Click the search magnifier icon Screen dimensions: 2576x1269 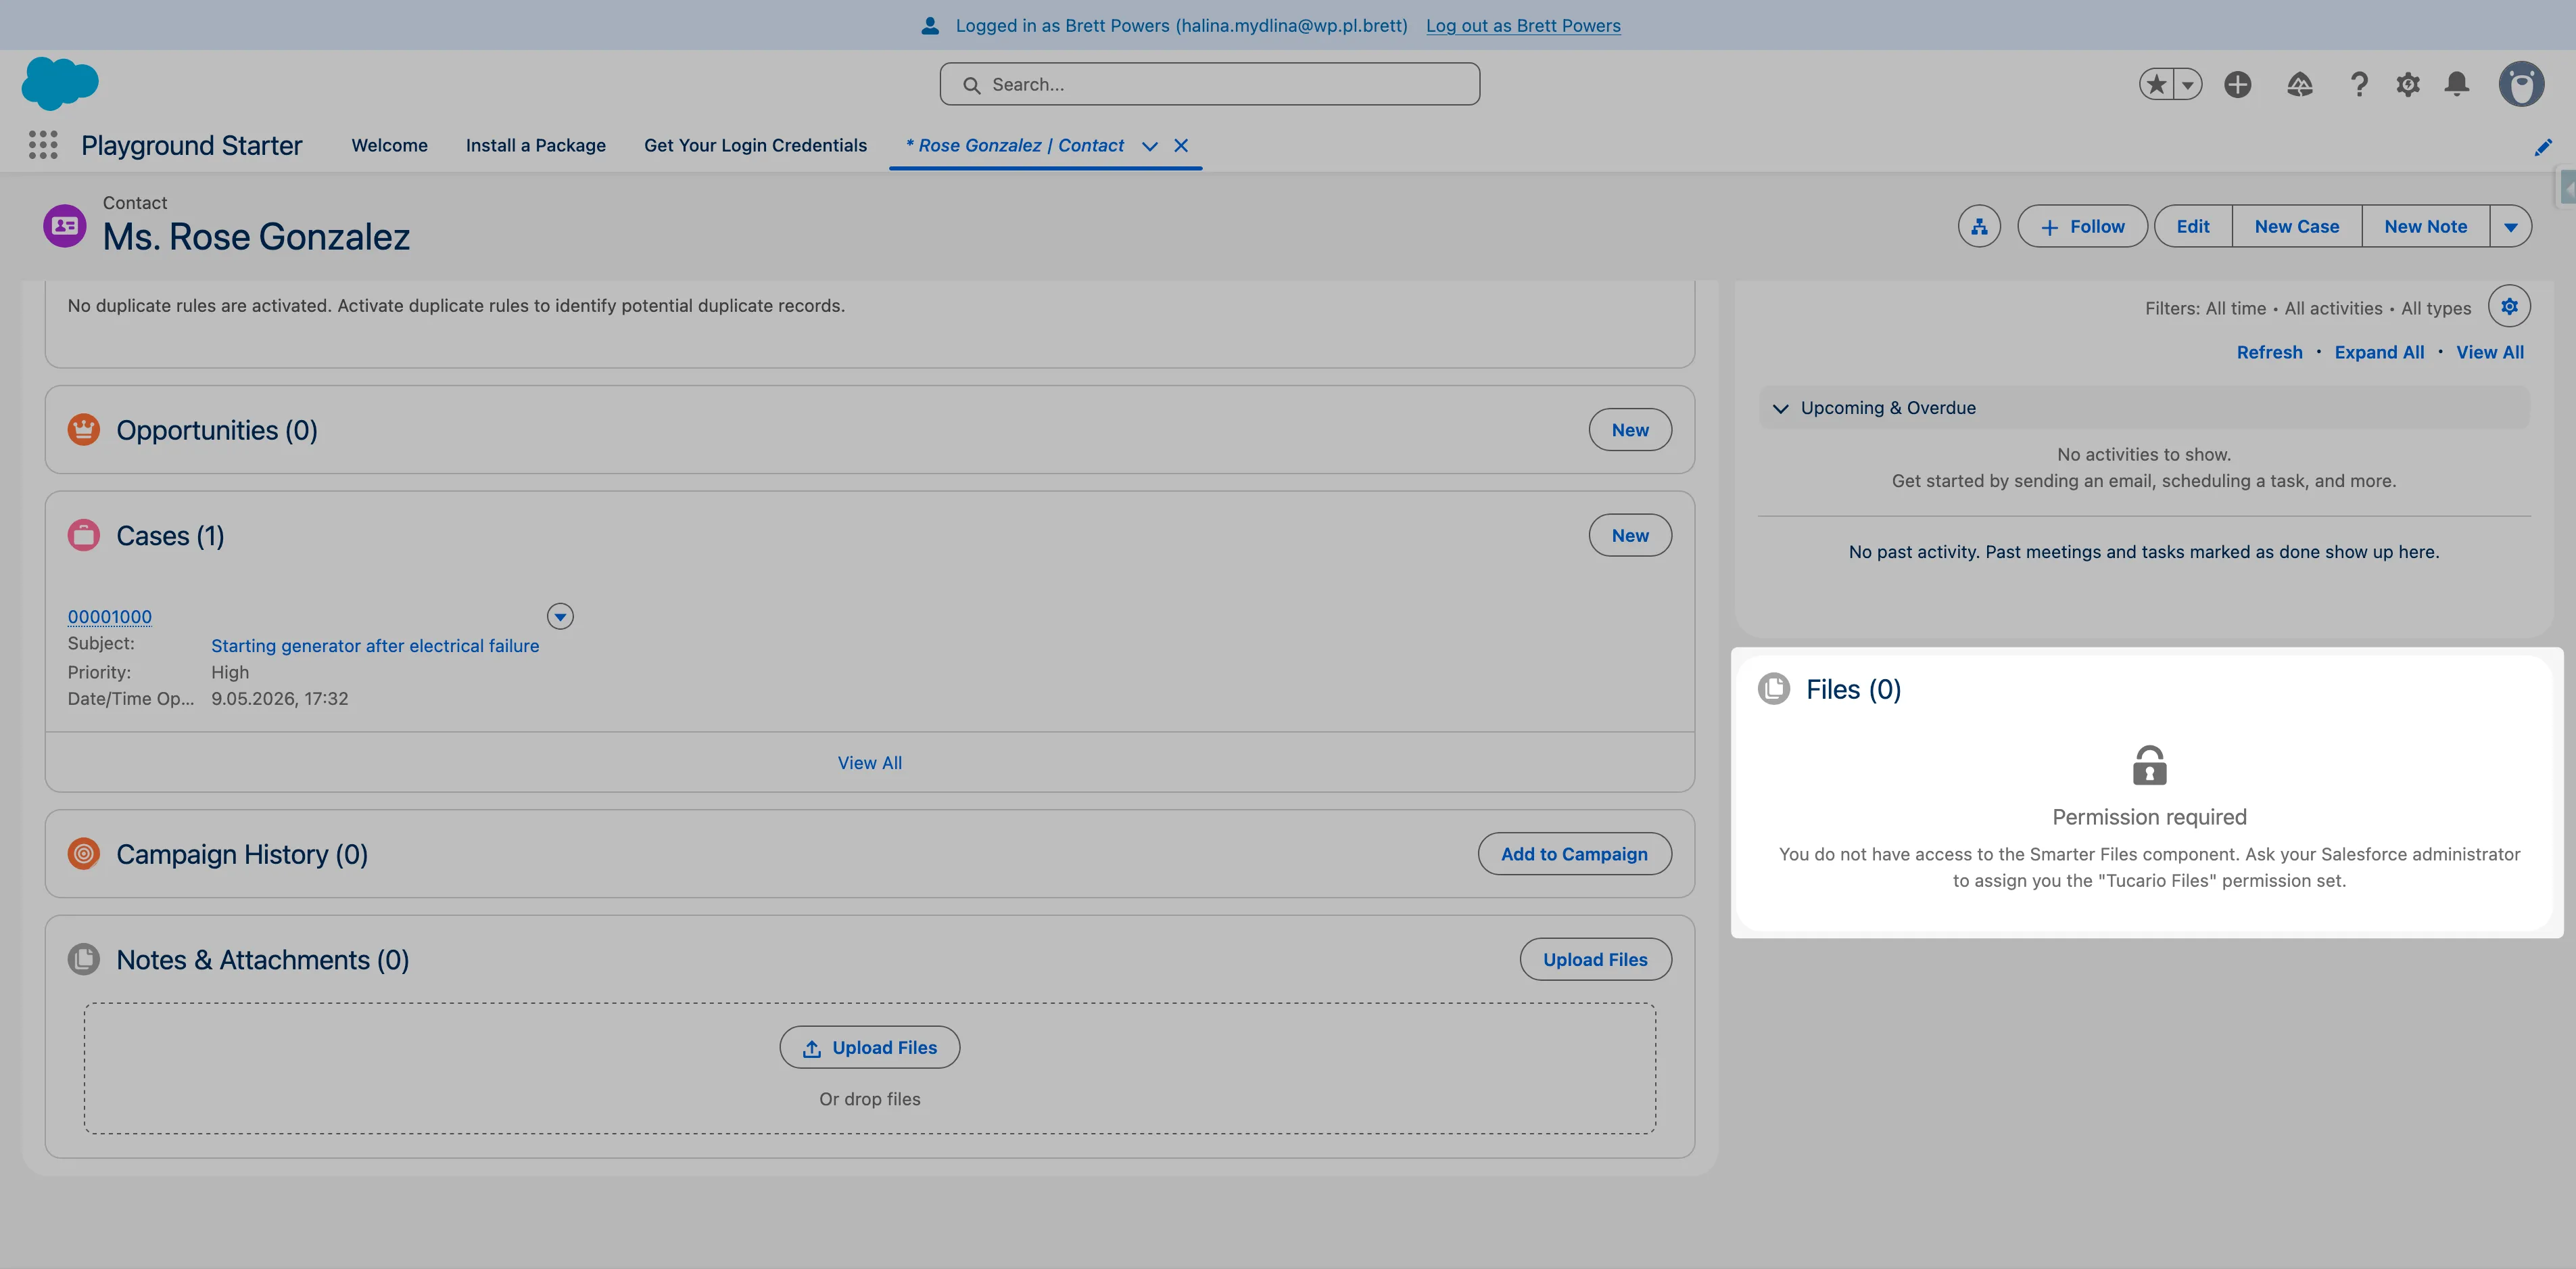[x=971, y=85]
